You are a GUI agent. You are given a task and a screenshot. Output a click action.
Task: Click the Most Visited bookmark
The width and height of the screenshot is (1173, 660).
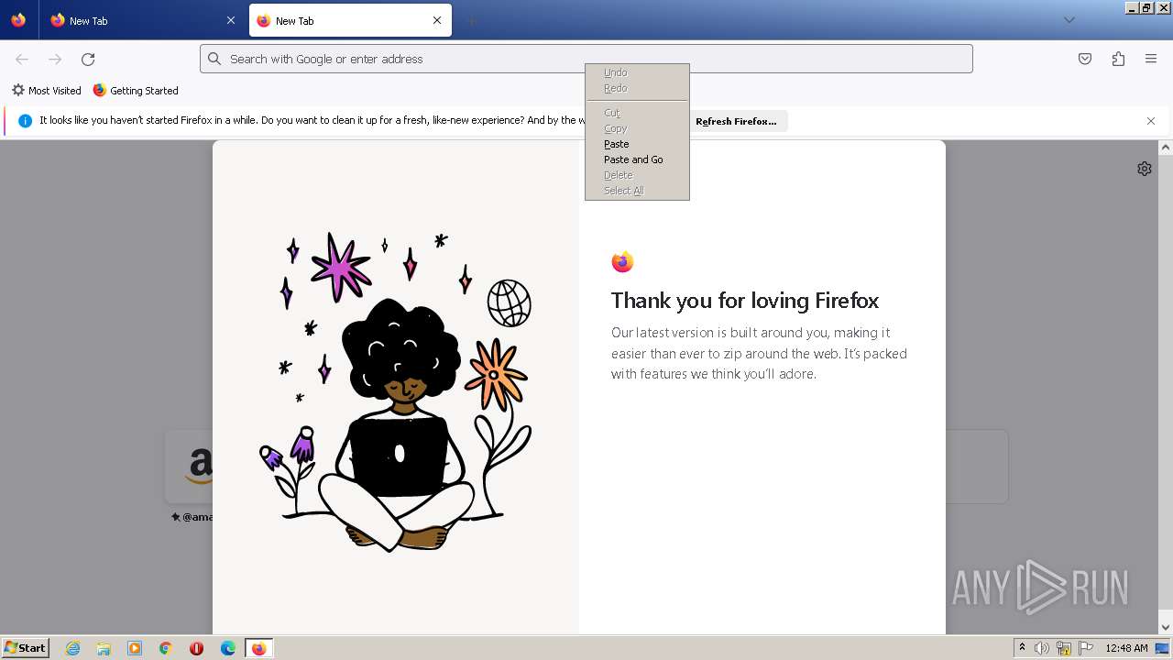pos(47,91)
